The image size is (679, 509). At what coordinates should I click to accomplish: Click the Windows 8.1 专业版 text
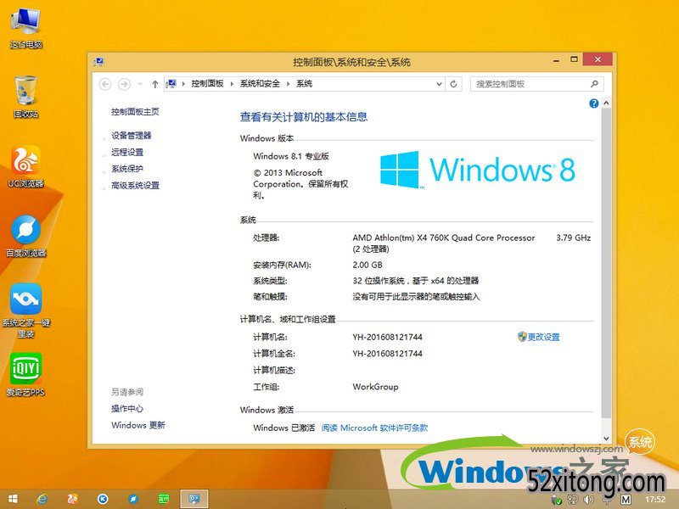pos(291,156)
